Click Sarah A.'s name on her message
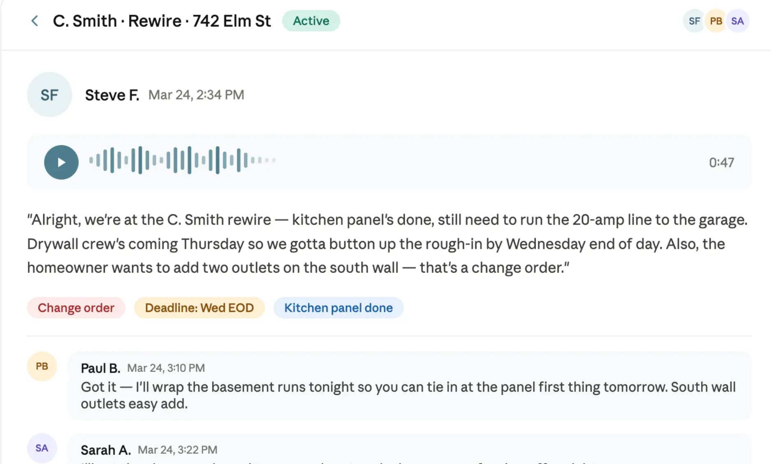771x464 pixels. pyautogui.click(x=106, y=449)
